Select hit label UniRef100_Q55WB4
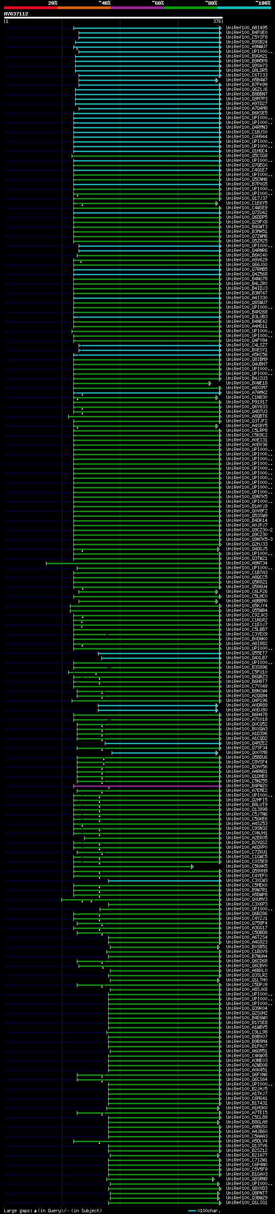Image resolution: width=275 pixels, height=1214 pixels. (x=247, y=610)
